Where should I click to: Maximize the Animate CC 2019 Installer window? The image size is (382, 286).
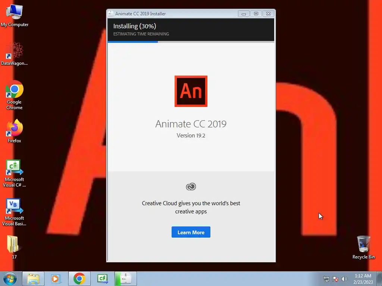tap(256, 14)
